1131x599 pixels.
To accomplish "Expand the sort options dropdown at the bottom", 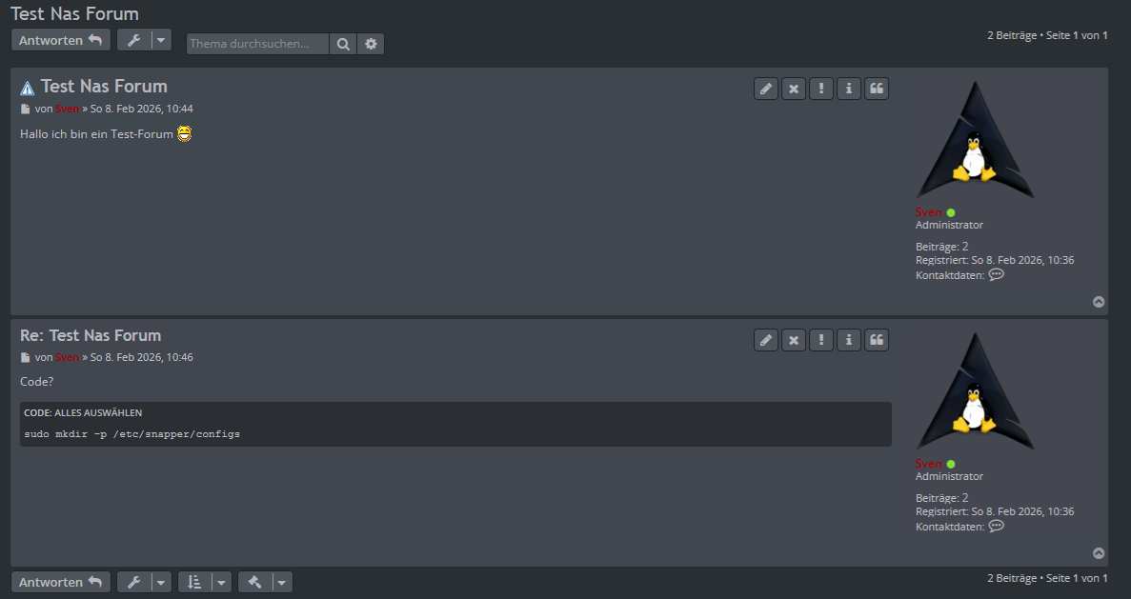I will point(205,582).
